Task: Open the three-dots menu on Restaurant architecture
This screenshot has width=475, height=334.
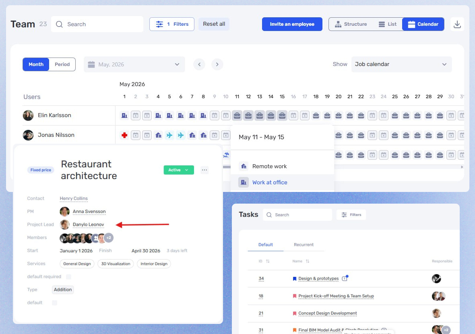Action: tap(204, 170)
